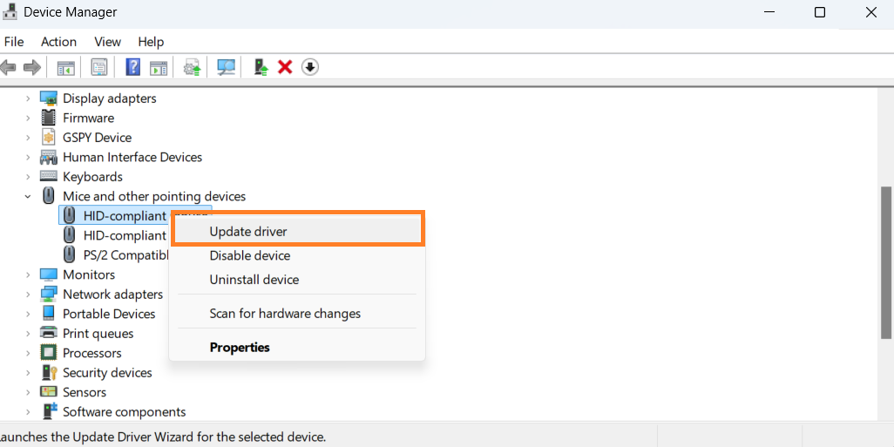The width and height of the screenshot is (894, 447).
Task: Click the Display adapters category icon
Action: [x=49, y=98]
